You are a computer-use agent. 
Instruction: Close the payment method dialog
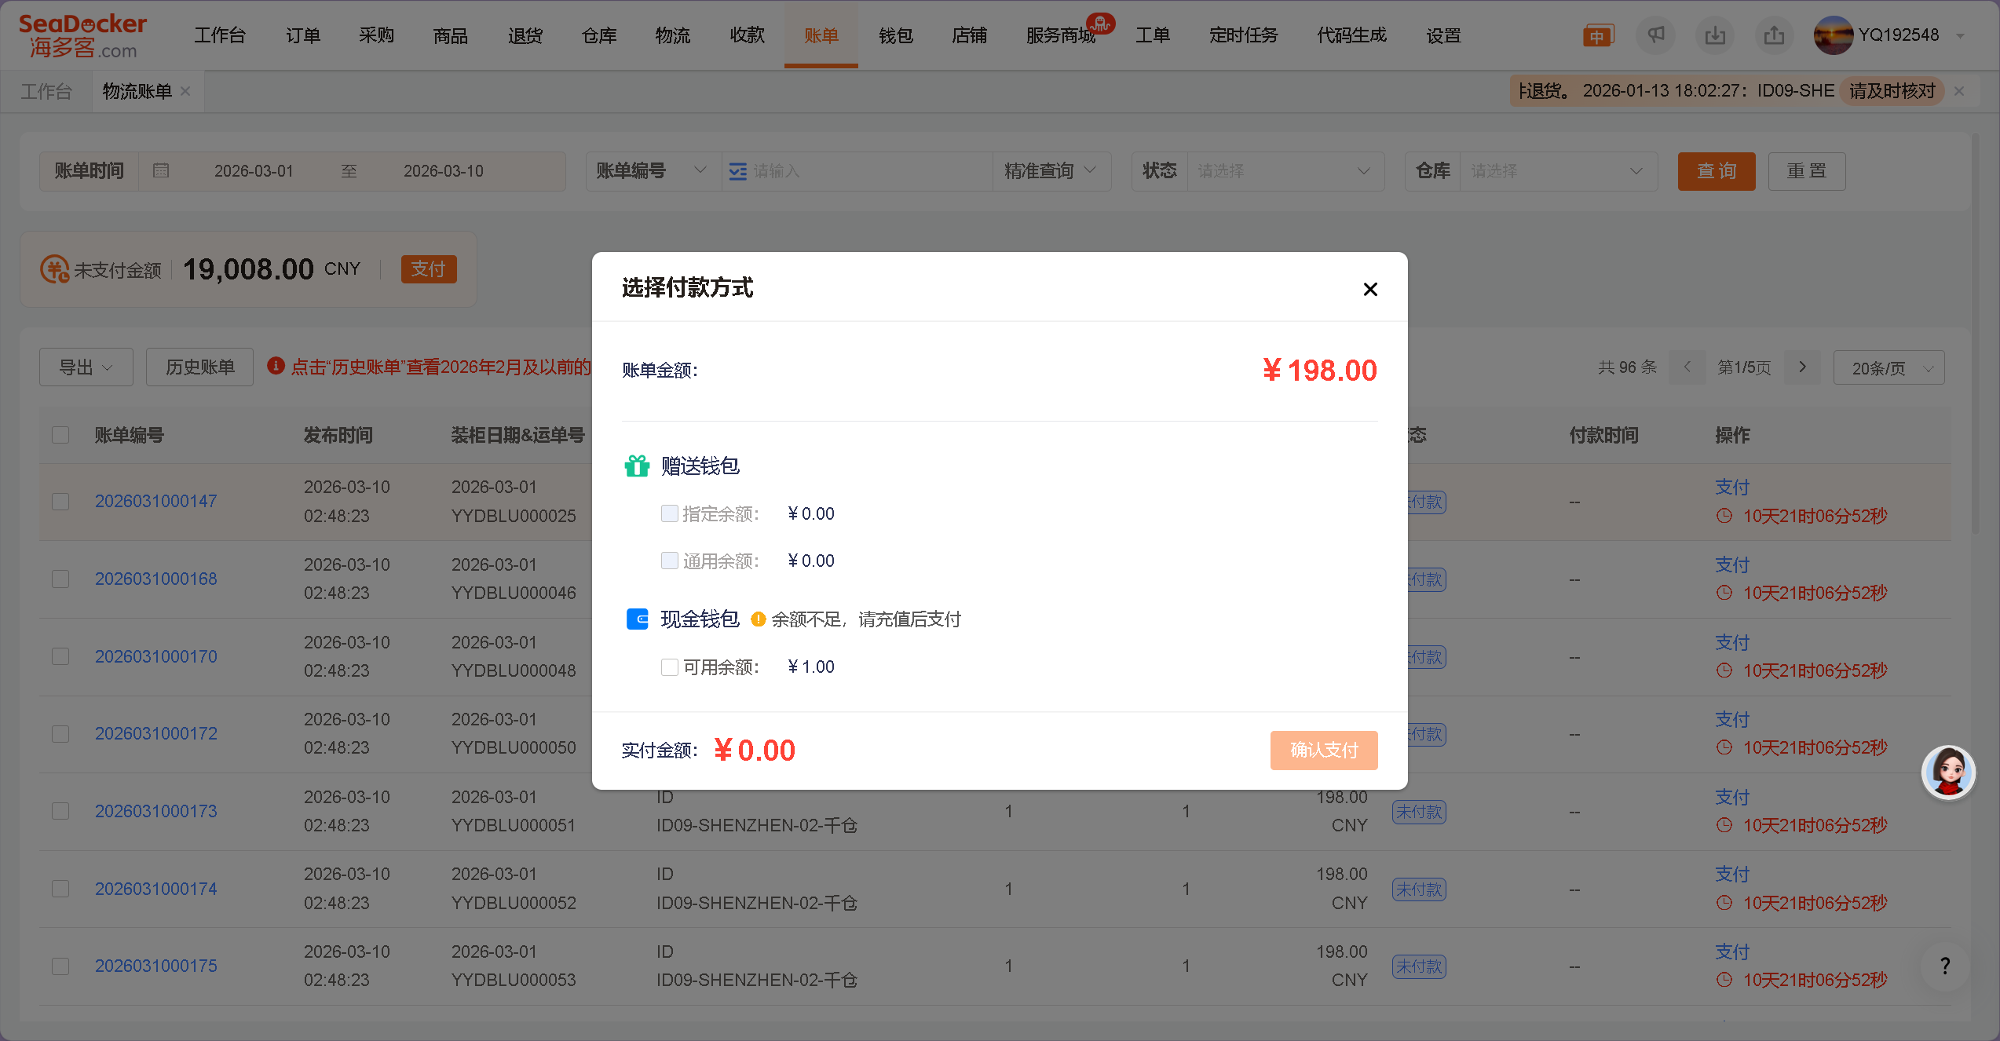coord(1370,289)
